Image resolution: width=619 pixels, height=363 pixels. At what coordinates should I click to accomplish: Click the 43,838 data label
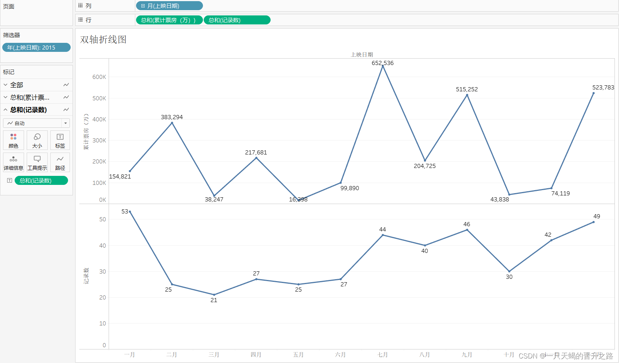coord(499,199)
